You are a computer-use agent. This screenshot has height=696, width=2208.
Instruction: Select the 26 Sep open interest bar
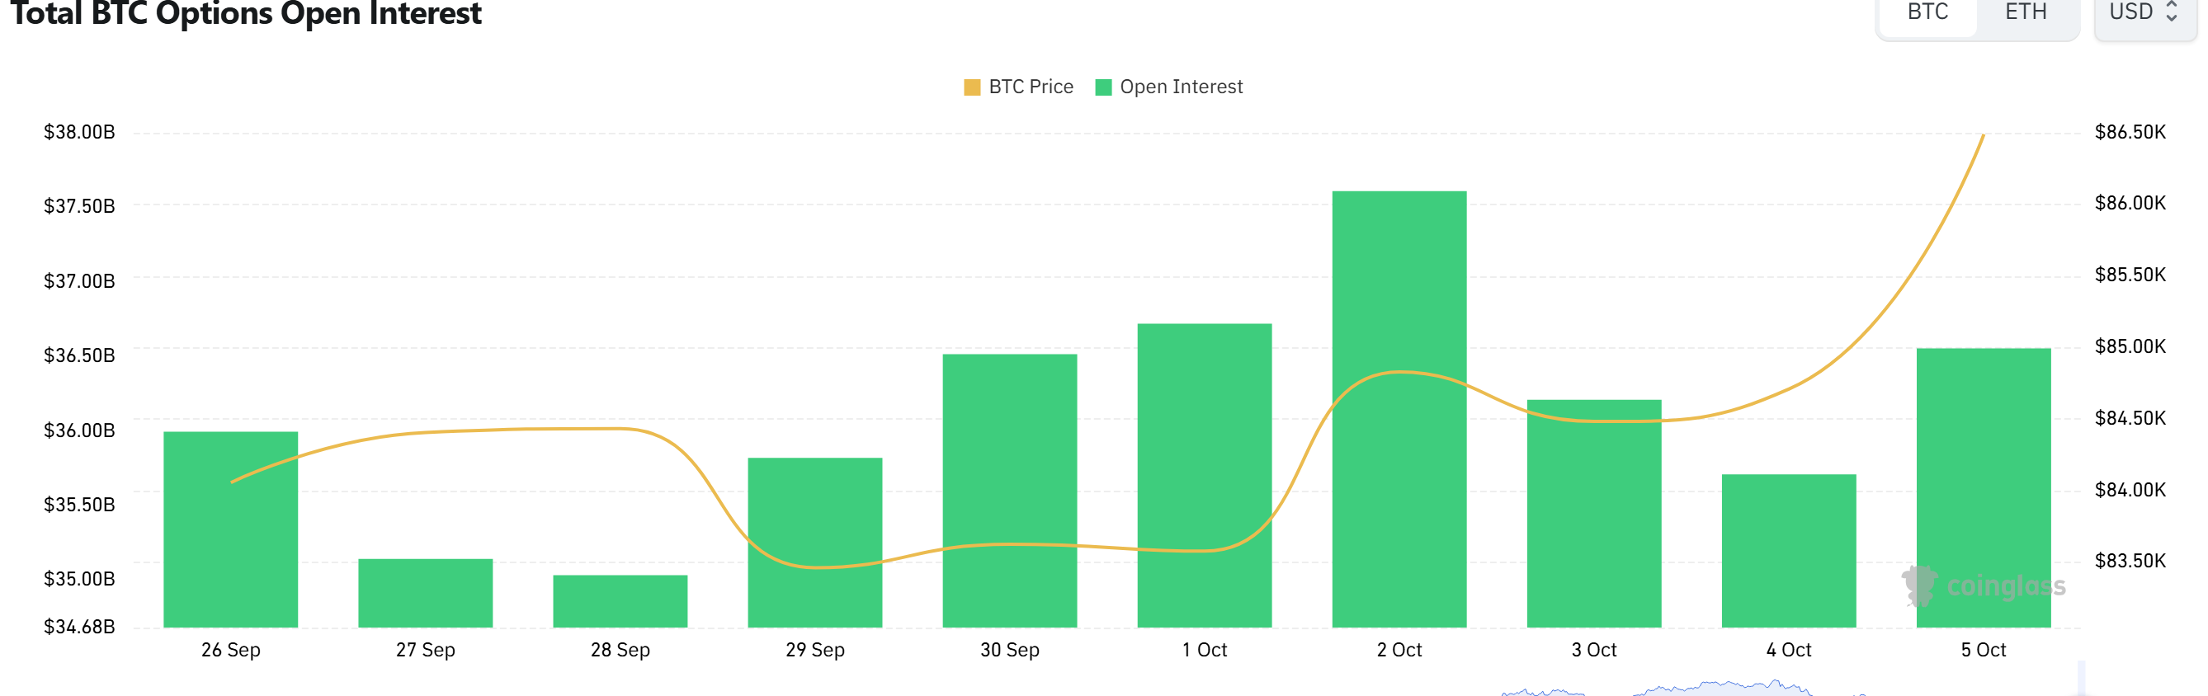pyautogui.click(x=230, y=529)
